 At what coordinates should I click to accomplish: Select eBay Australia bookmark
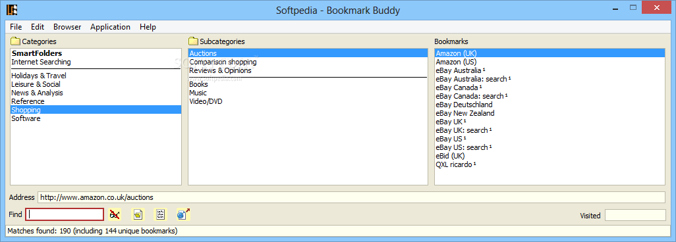pos(549,70)
